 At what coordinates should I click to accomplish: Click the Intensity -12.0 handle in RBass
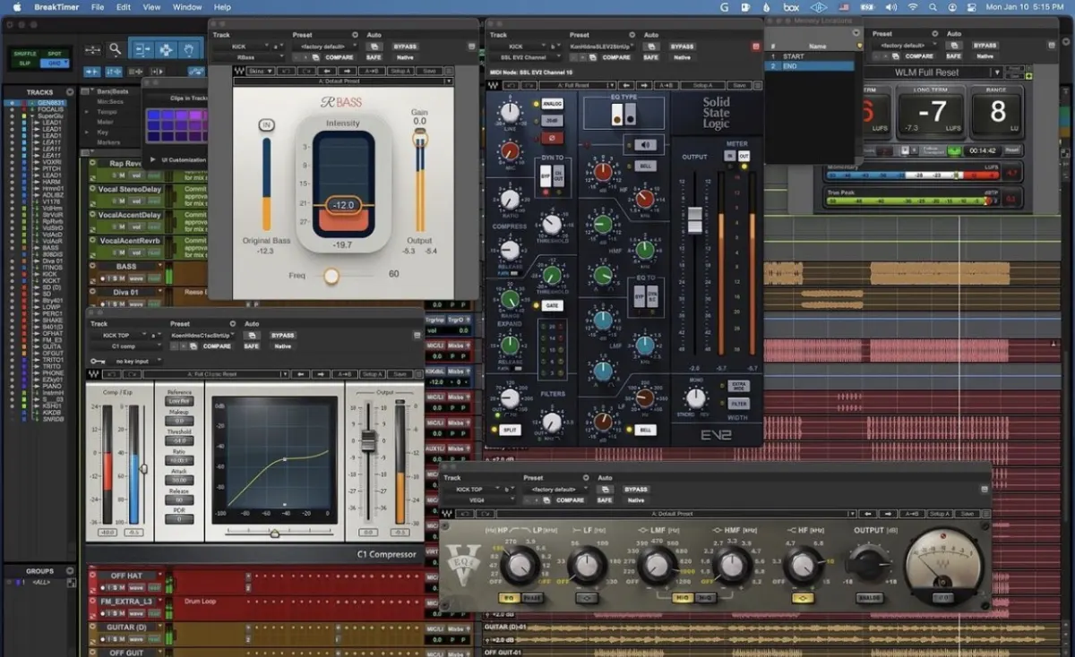[344, 205]
